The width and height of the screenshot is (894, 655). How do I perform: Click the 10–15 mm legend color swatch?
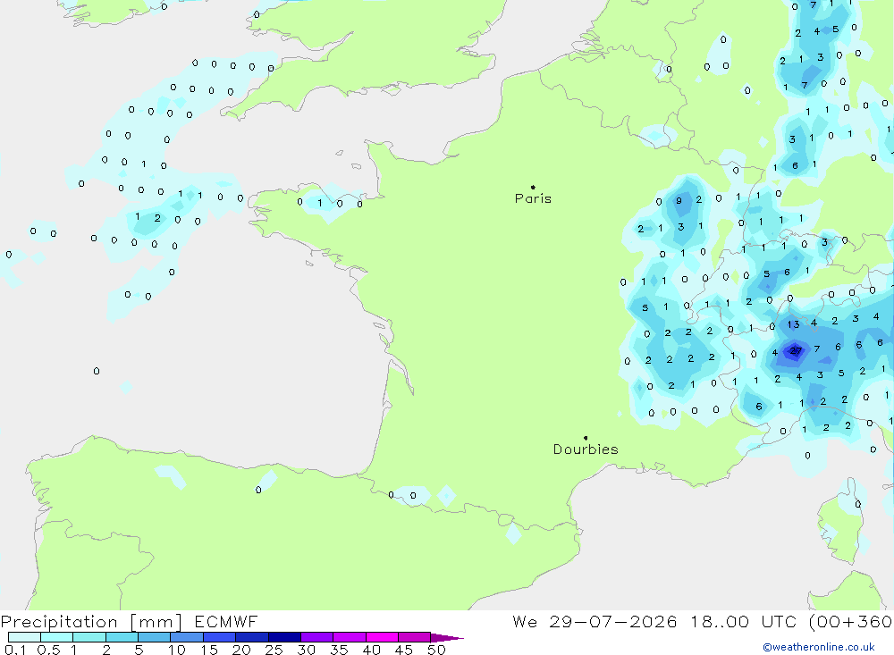point(187,637)
